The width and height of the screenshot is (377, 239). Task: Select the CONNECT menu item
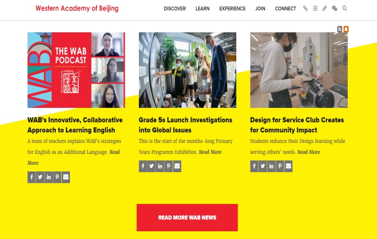click(x=286, y=9)
